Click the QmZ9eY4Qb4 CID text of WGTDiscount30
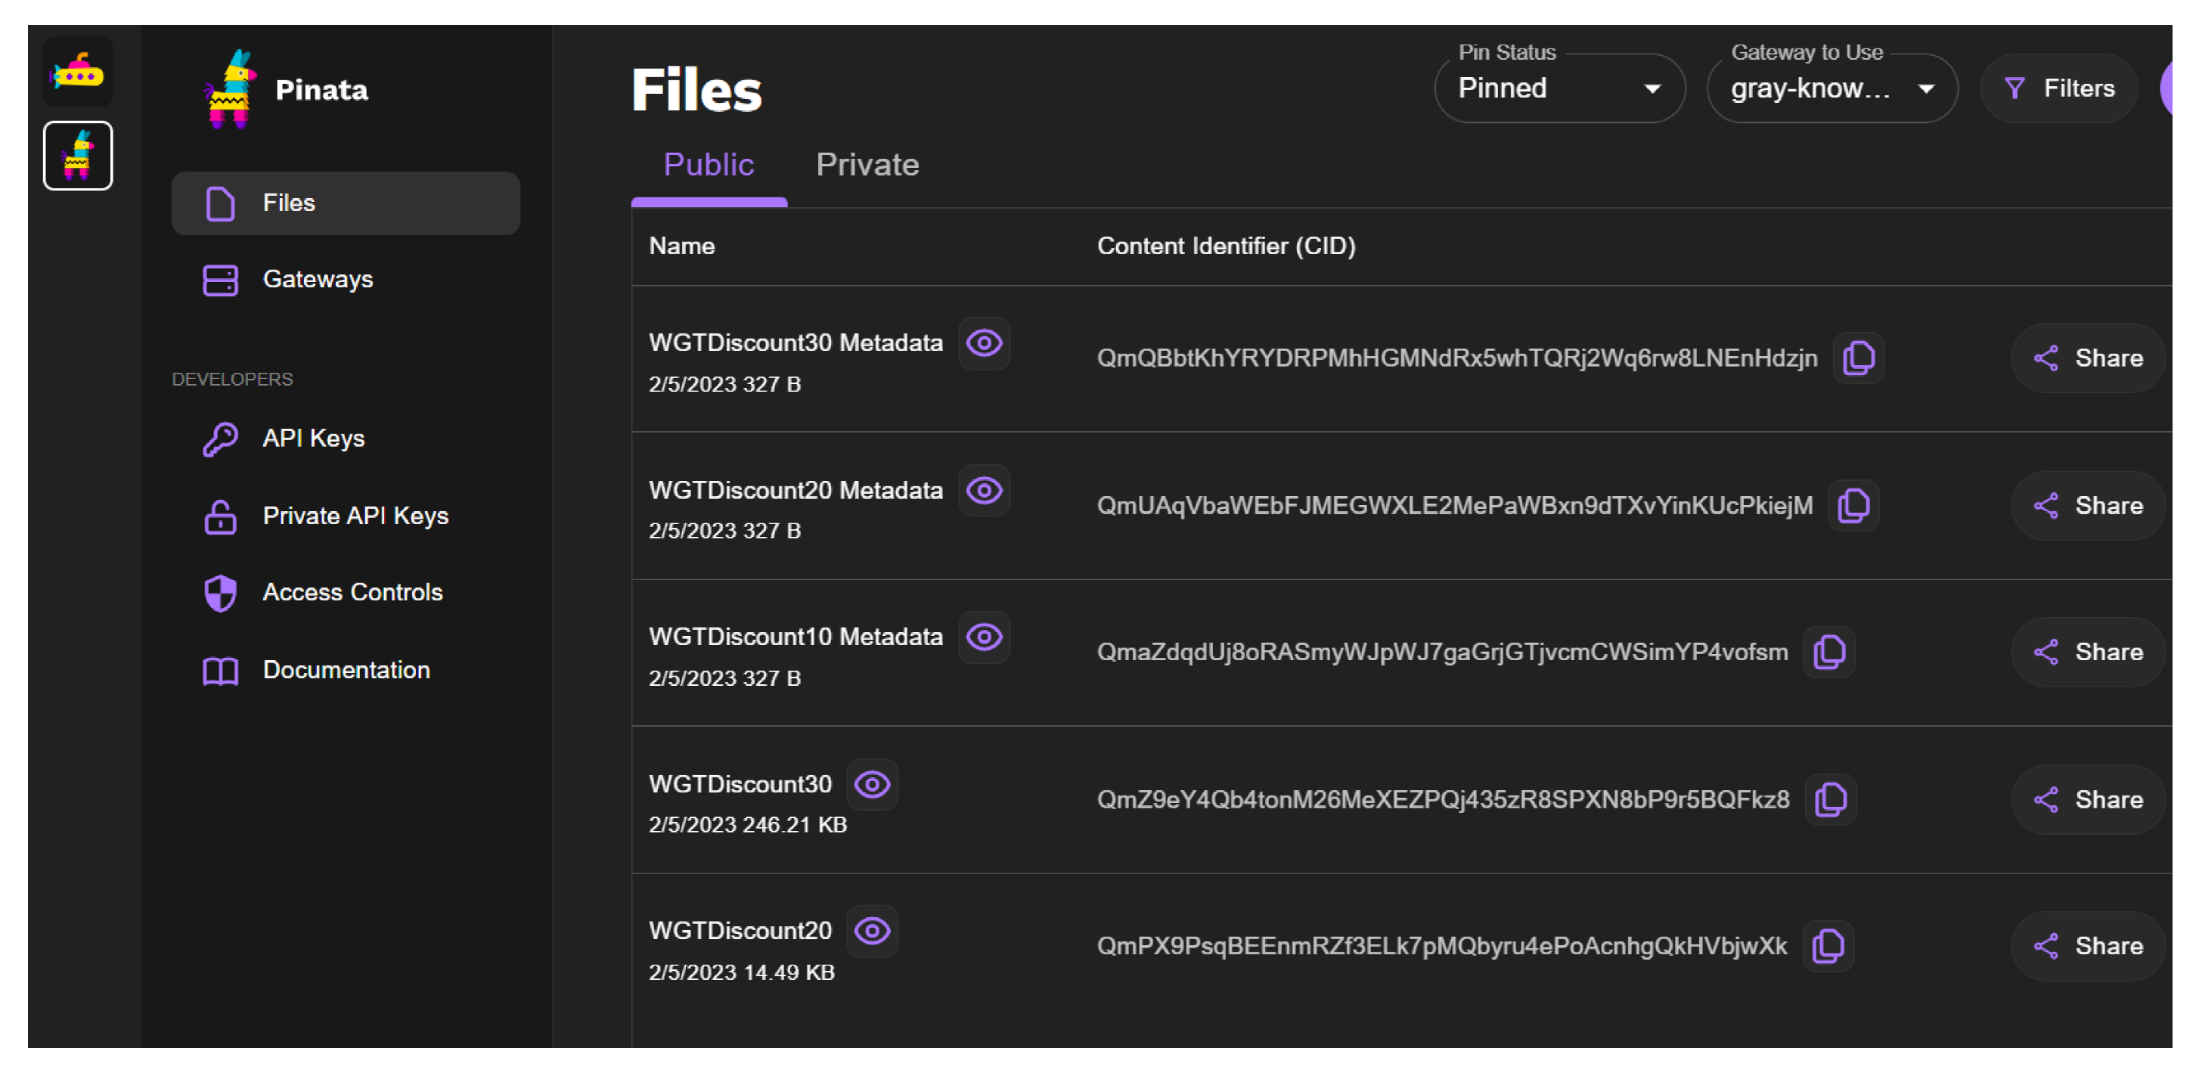Screen dimensions: 2196x1073 [x=1442, y=800]
